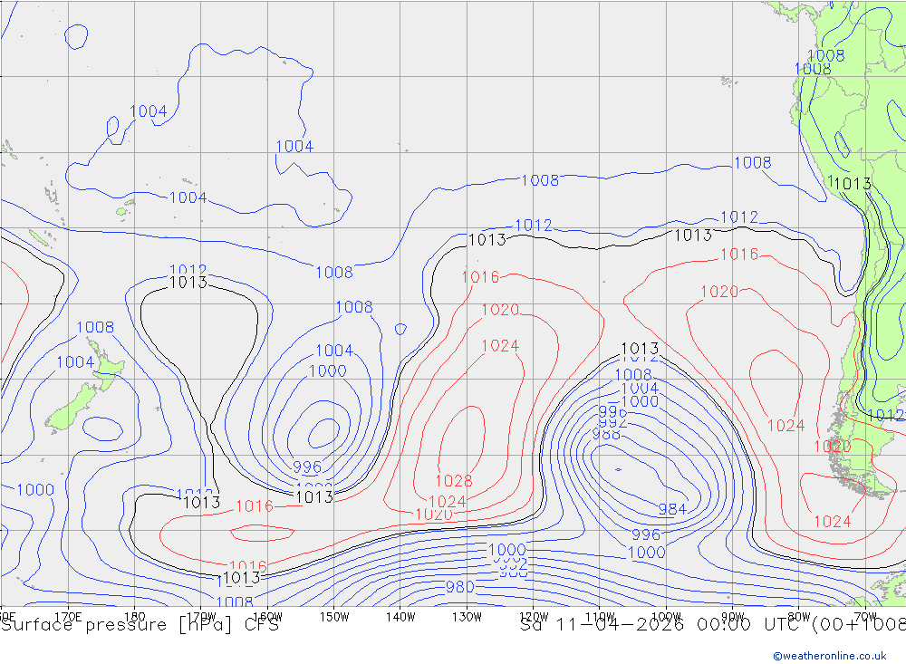Click the New Zealand South Island landmass
Viewport: 906px width, 664px height.
coord(71,409)
